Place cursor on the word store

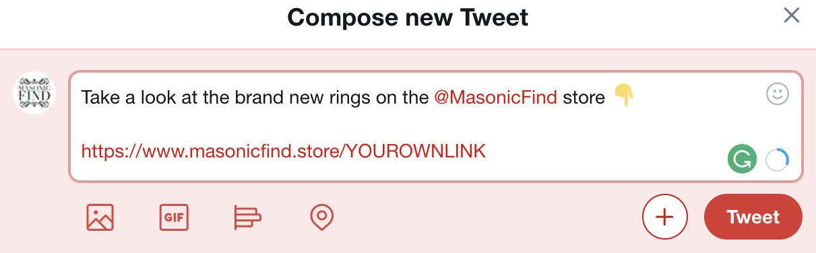click(584, 98)
